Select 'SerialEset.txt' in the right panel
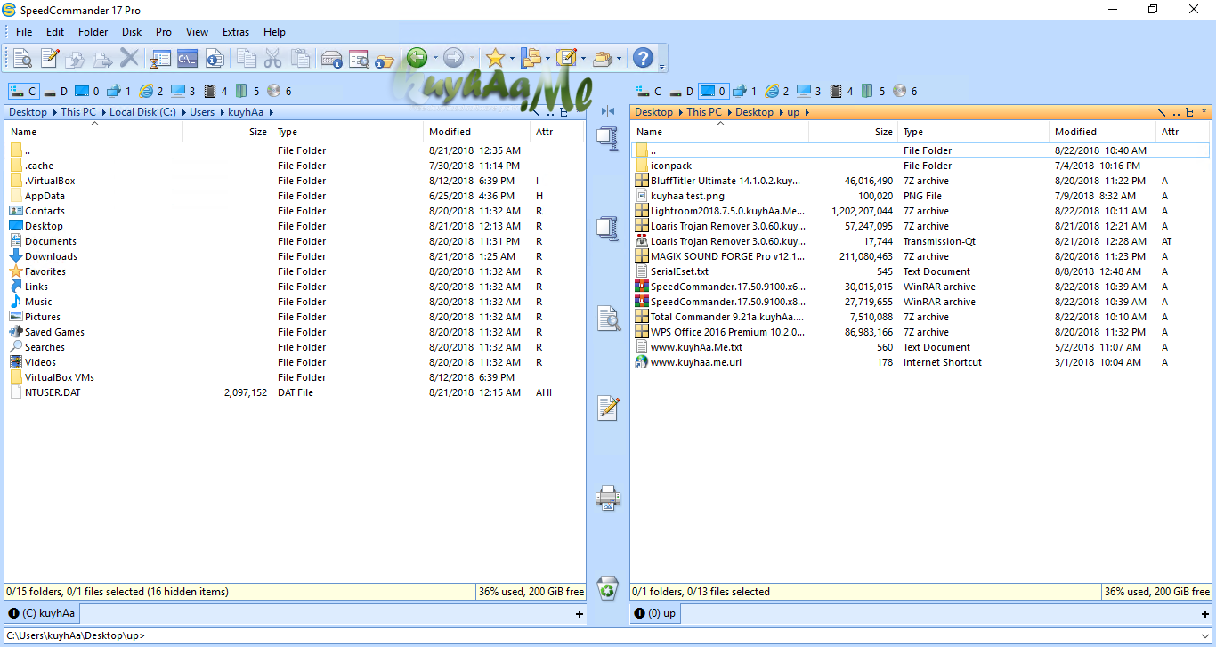Image resolution: width=1216 pixels, height=647 pixels. coord(679,271)
